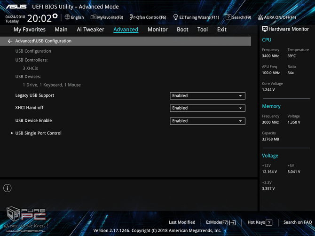This screenshot has height=236, width=315.
Task: Switch to Main tab
Action: tap(61, 30)
